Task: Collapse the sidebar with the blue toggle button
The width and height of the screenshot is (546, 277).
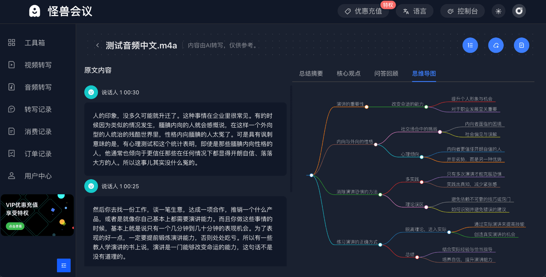Action: pos(64,265)
